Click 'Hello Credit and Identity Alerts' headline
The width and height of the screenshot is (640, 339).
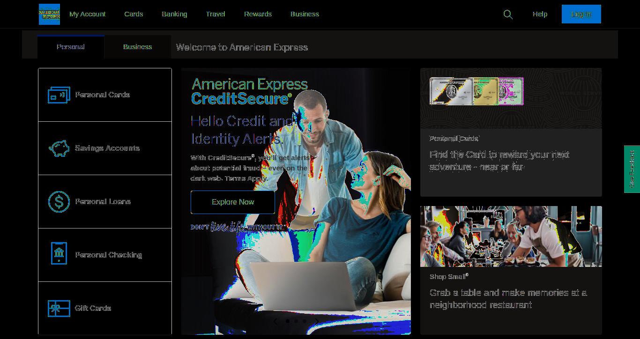(x=242, y=130)
